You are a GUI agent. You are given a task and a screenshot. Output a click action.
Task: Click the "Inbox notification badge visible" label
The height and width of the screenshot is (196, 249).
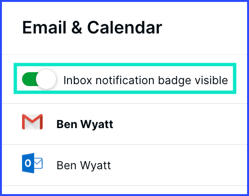[146, 80]
